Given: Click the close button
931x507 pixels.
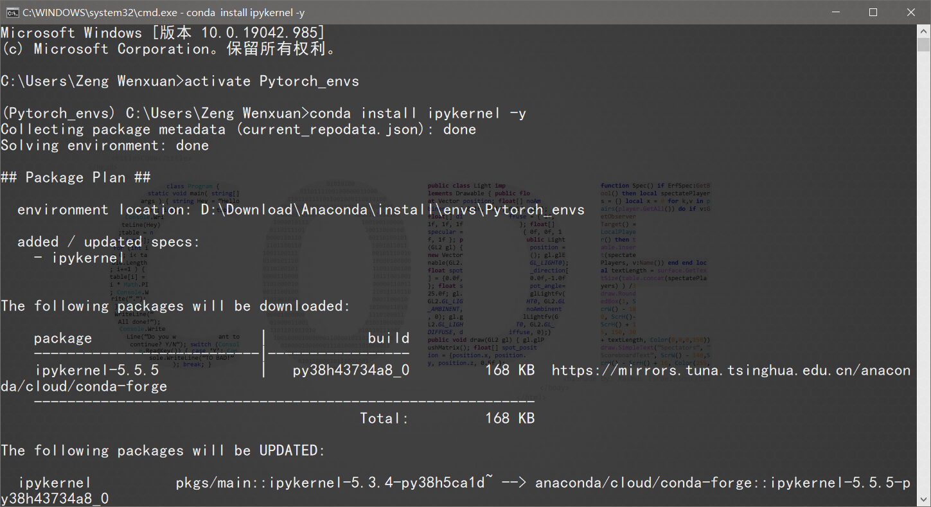Looking at the screenshot, I should [912, 12].
